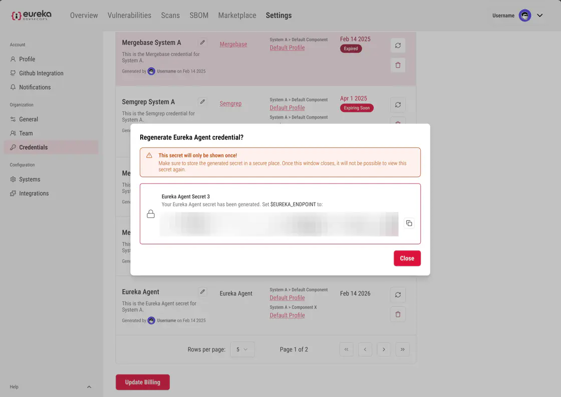Screen dimensions: 561x397
Task: Regenerate the Eureka Agent credential row
Action: point(398,295)
